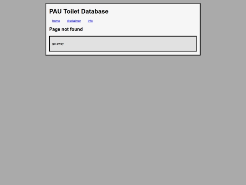246x185 pixels.
Task: Click the Page not found heading
Action: [x=66, y=29]
